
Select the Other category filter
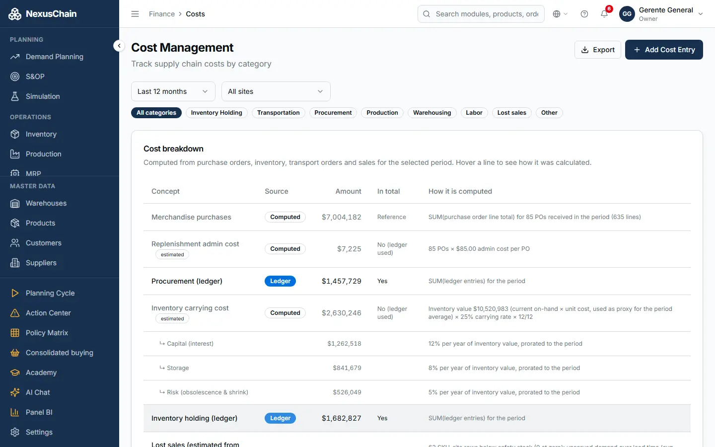point(549,113)
